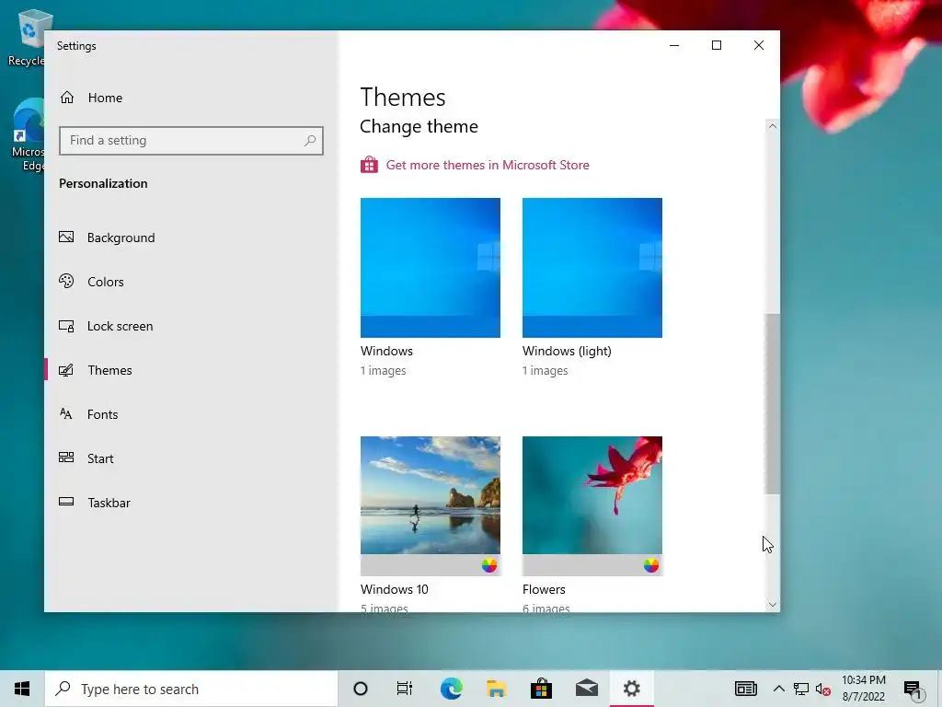Click the Windows (light) theme name
Image resolution: width=942 pixels, height=707 pixels.
[x=567, y=351]
